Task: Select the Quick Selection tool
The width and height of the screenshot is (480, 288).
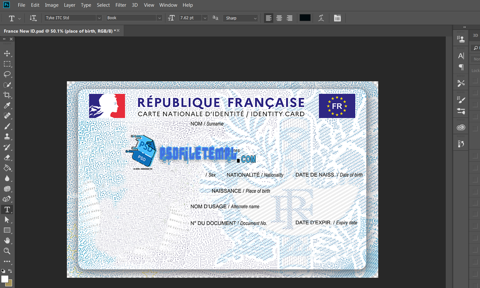Action: click(7, 85)
